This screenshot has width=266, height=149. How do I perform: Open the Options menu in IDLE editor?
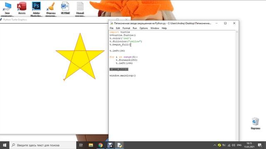(x=143, y=28)
